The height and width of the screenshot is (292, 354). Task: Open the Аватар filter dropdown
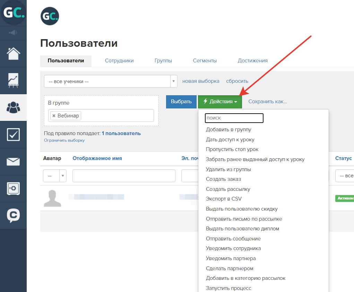[x=55, y=176]
